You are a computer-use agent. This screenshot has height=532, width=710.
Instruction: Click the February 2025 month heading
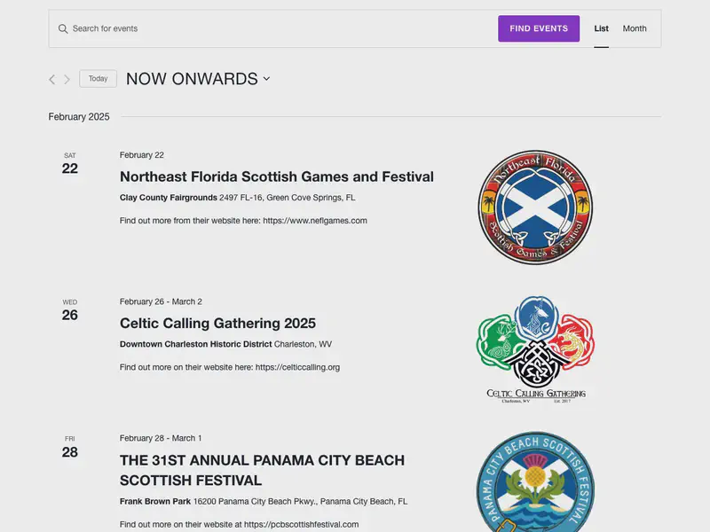click(79, 117)
